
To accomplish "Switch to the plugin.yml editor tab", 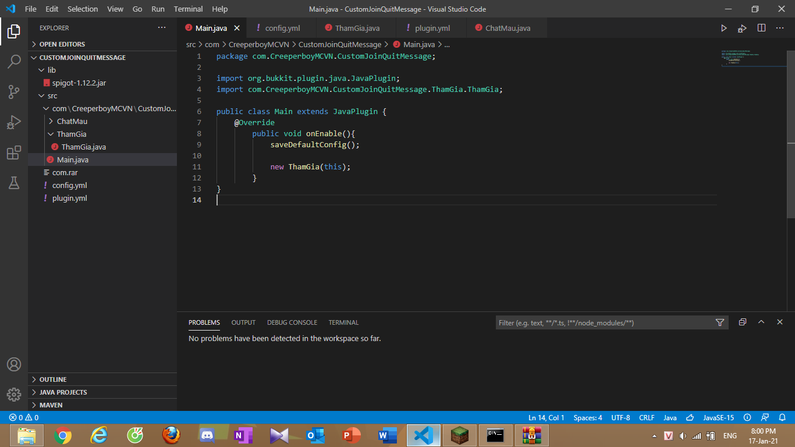I will coord(432,28).
